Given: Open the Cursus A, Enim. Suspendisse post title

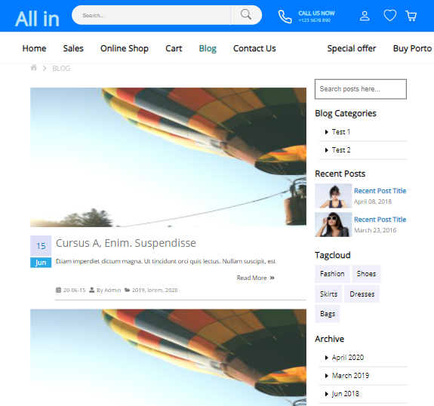Looking at the screenshot, I should [126, 243].
